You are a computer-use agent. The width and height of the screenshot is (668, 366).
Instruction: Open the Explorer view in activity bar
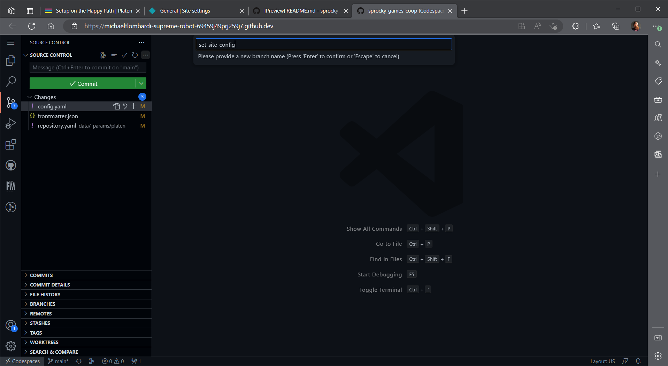click(11, 61)
